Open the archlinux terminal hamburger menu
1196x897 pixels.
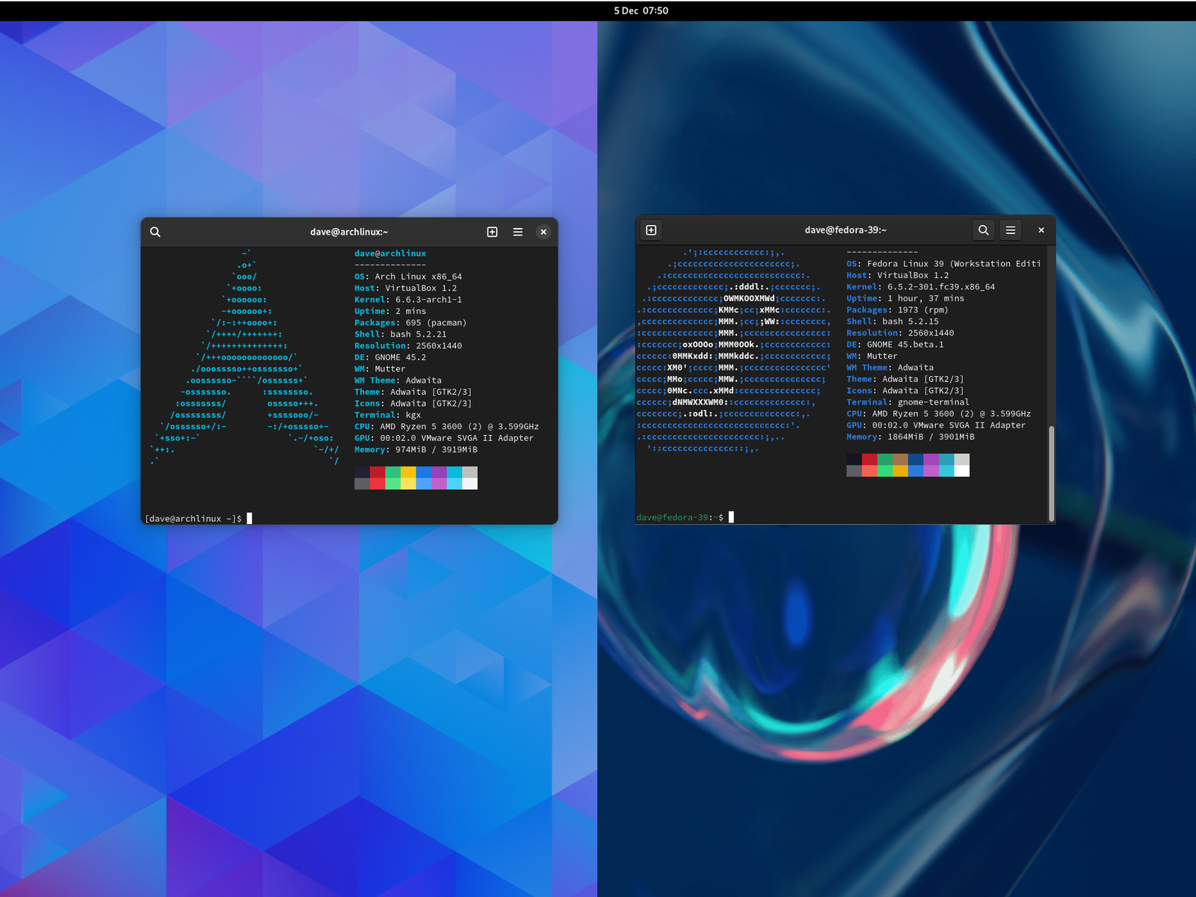pos(517,232)
